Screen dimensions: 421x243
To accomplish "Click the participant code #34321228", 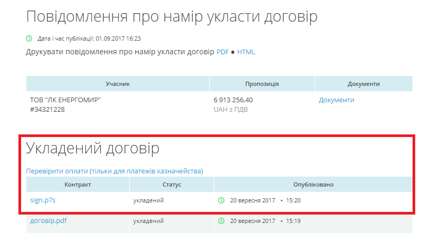I will point(47,110).
